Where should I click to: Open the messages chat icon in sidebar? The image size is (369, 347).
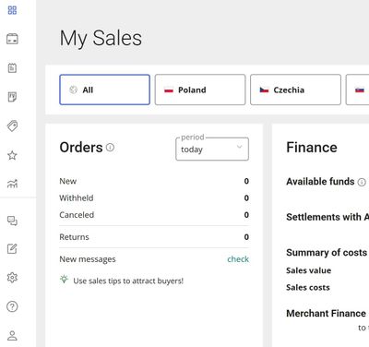(x=12, y=221)
